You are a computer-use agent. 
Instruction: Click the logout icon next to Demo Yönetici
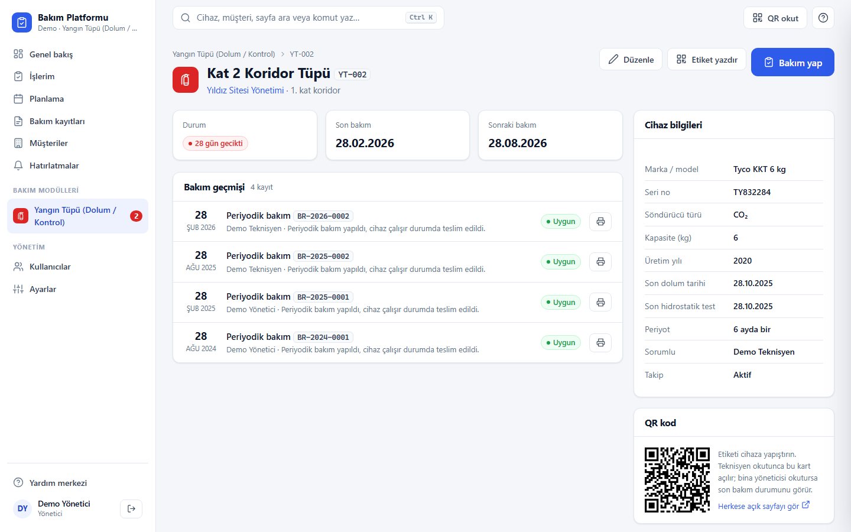tap(131, 508)
